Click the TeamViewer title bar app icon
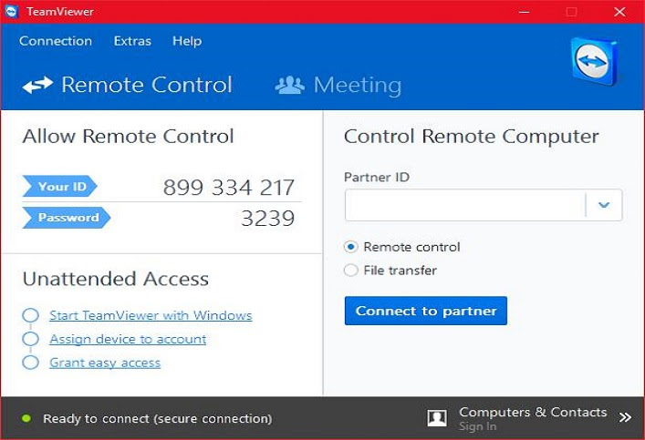Image resolution: width=645 pixels, height=440 pixels. (12, 12)
